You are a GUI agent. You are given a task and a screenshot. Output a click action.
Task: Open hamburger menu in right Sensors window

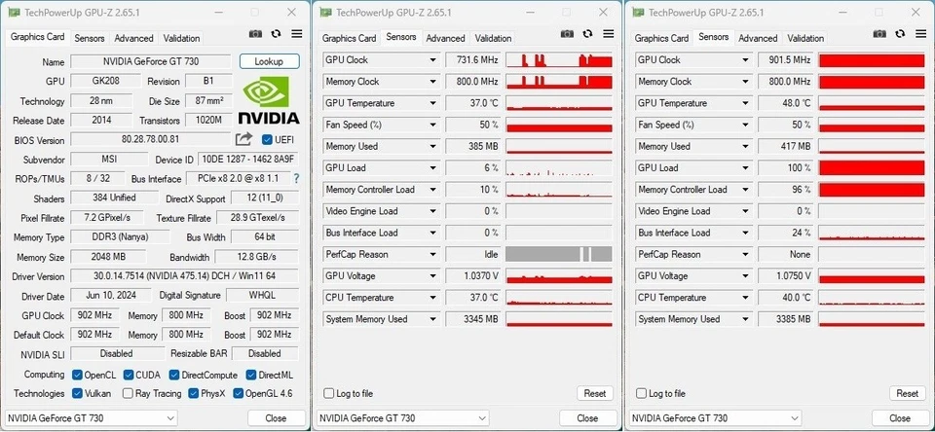coord(920,34)
